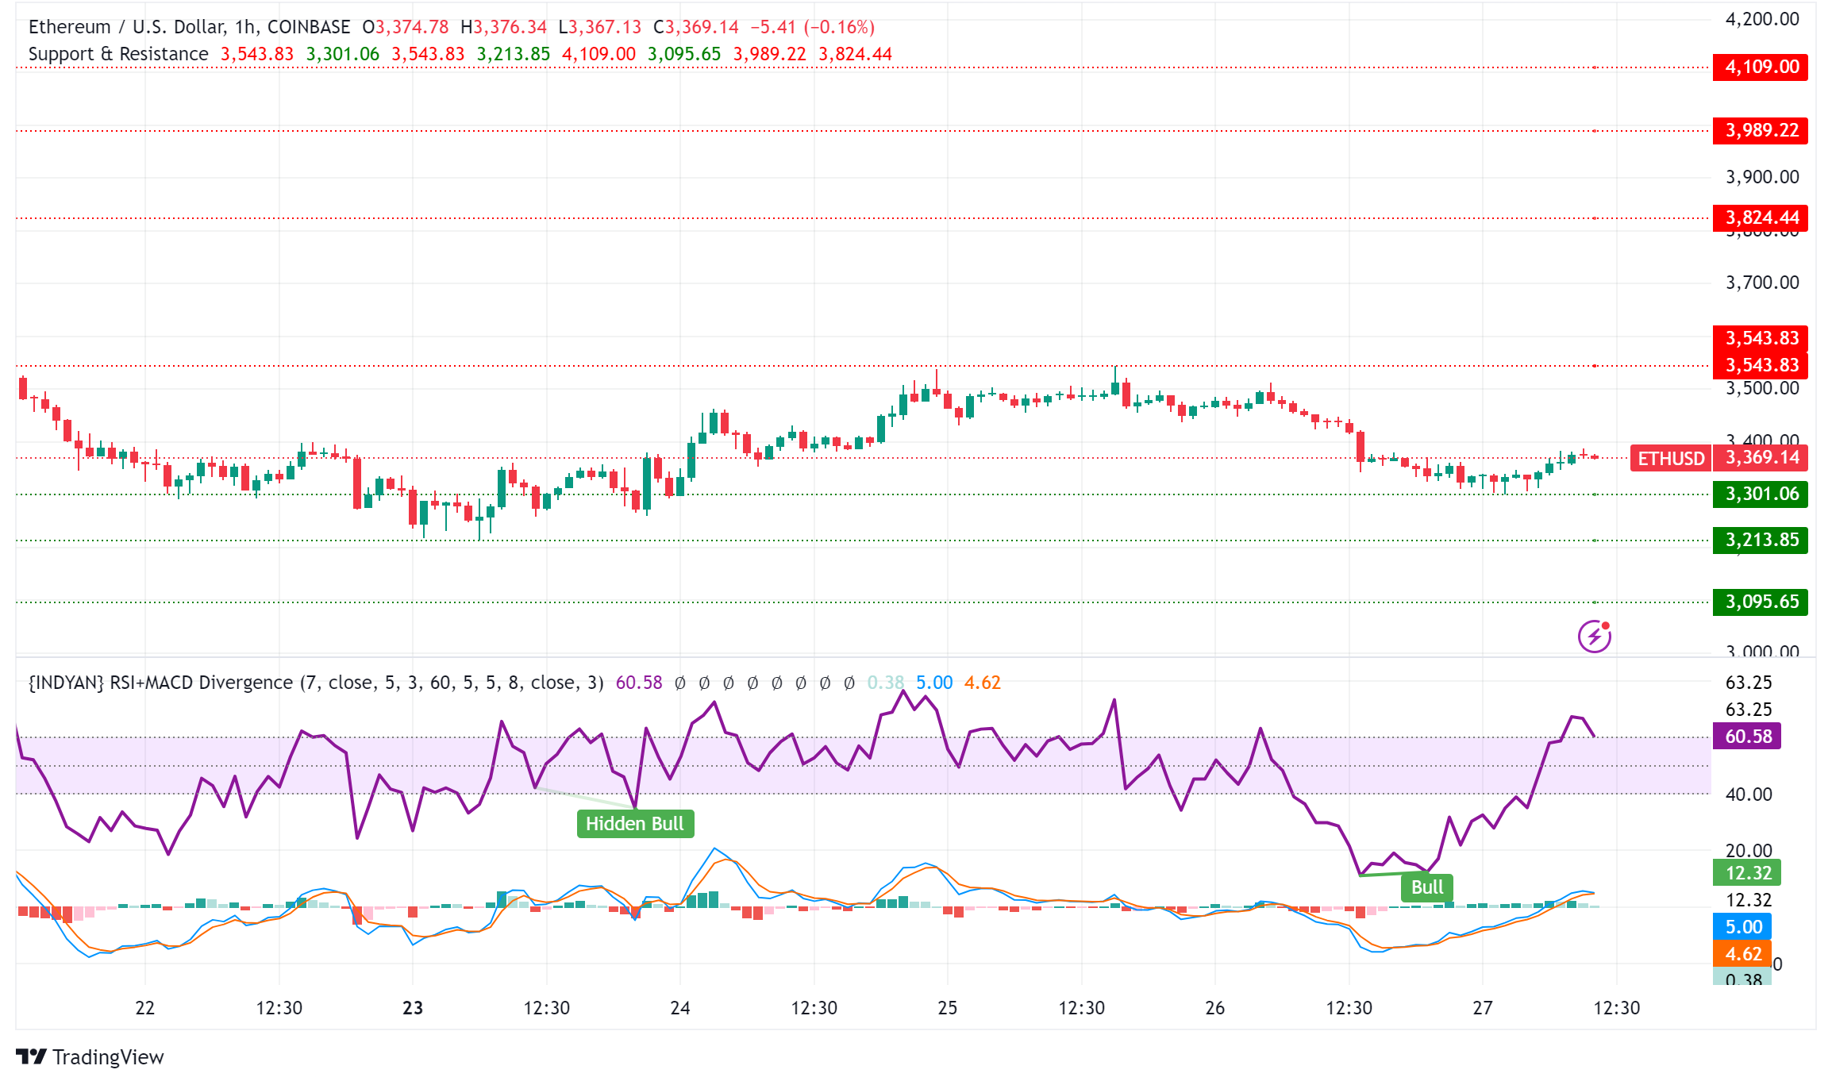Image resolution: width=1832 pixels, height=1085 pixels.
Task: Click the green 12.32 histogram value label
Action: [x=1747, y=873]
